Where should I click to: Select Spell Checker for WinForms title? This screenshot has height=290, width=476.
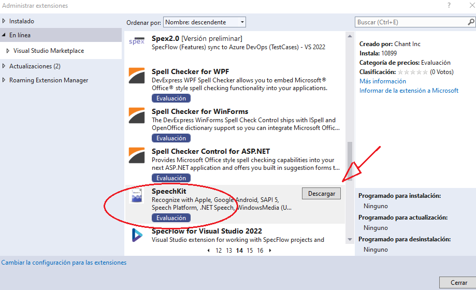pos(200,111)
